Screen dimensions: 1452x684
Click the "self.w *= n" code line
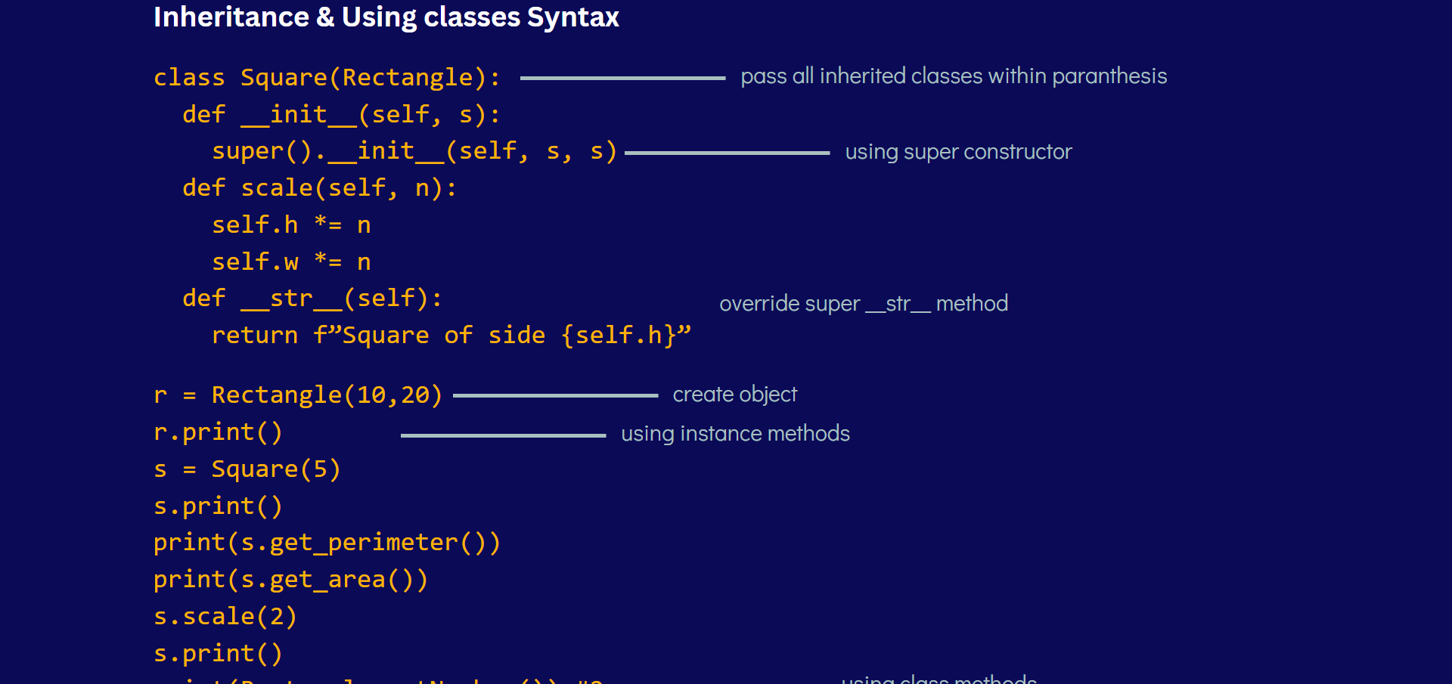[291, 262]
